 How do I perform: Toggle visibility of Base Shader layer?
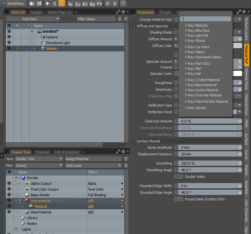tap(9, 195)
